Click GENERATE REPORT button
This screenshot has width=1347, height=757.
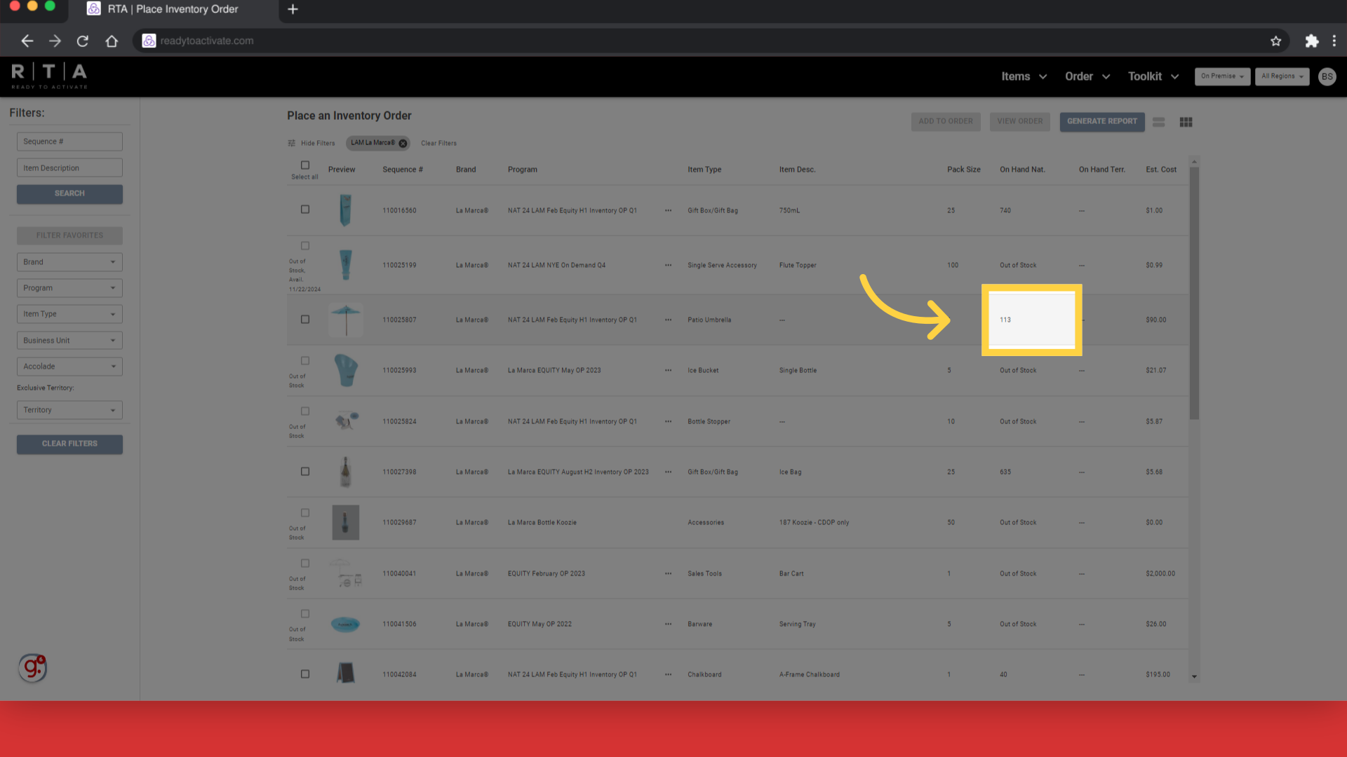[x=1102, y=121]
